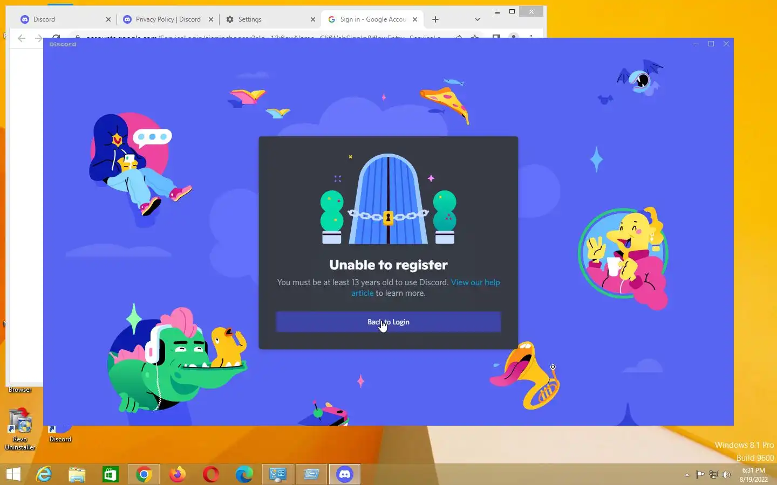777x485 pixels.
Task: Open the Run window taskbar item
Action: pyautogui.click(x=311, y=474)
